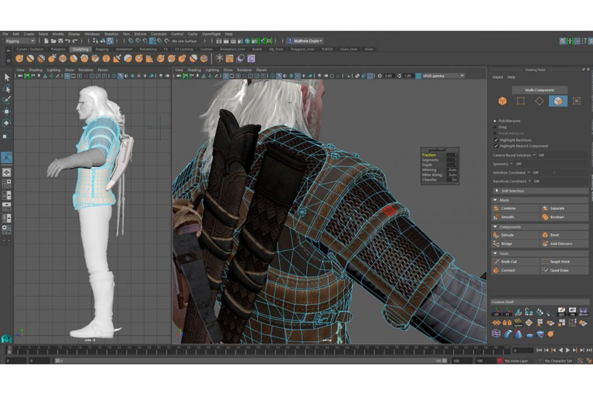Click the Undo arrow icon
The image size is (593, 395).
tap(68, 41)
